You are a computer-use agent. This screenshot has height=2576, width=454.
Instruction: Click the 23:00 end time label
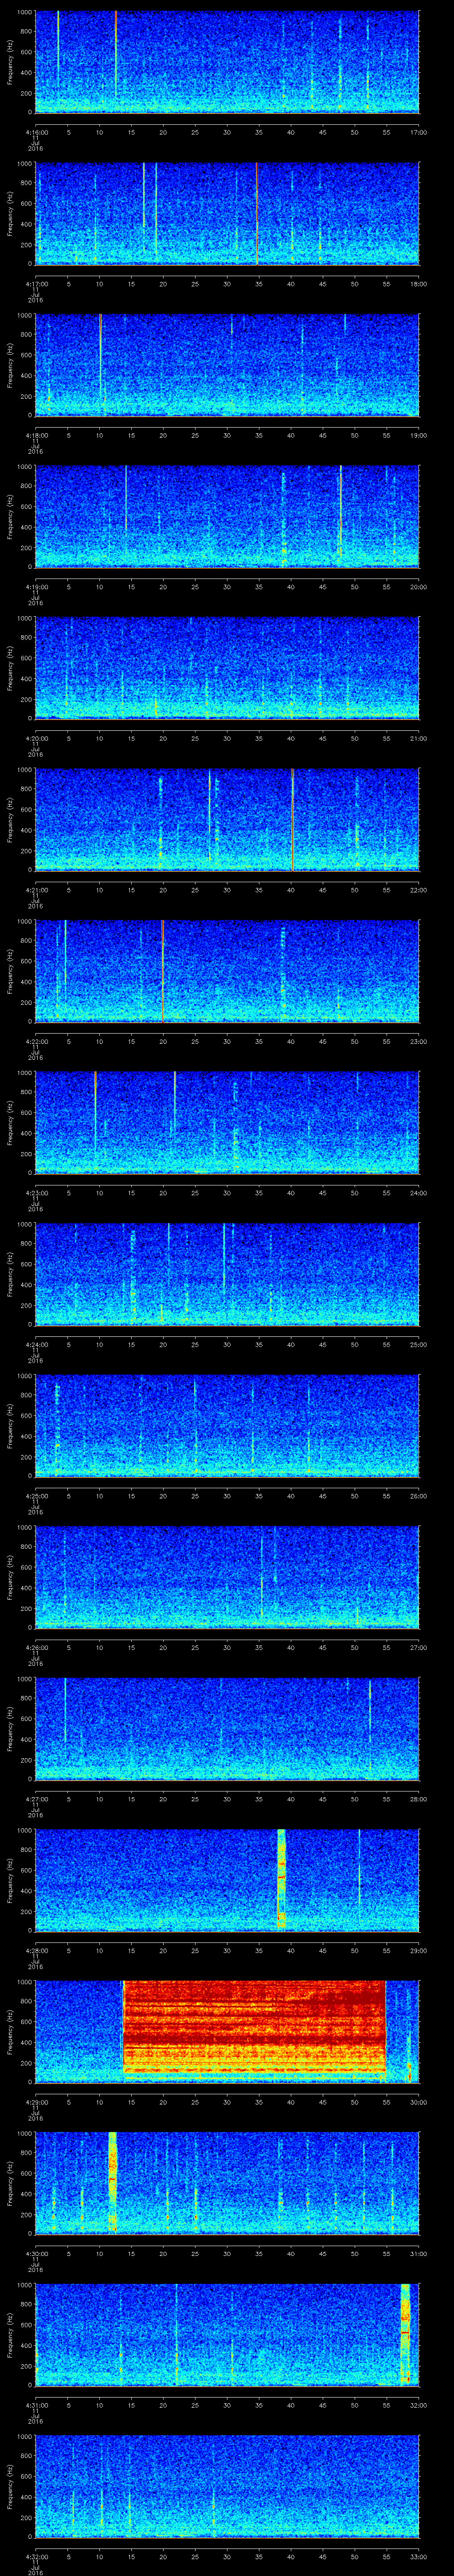418,1041
